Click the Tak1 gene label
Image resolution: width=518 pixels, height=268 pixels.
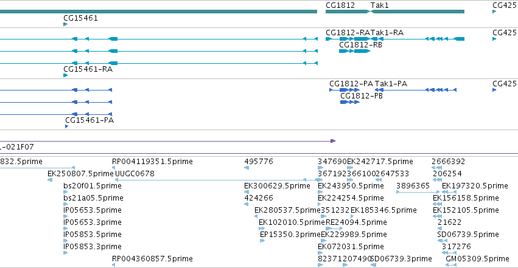pyautogui.click(x=380, y=5)
